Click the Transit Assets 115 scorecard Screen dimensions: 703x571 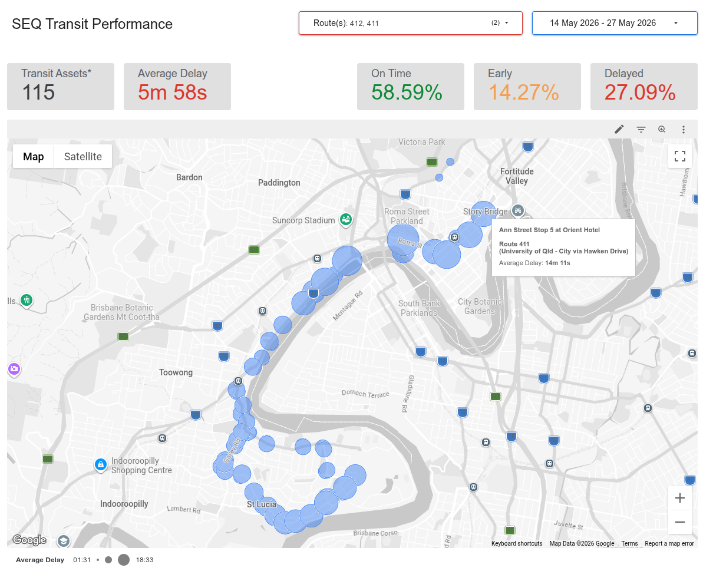61,87
